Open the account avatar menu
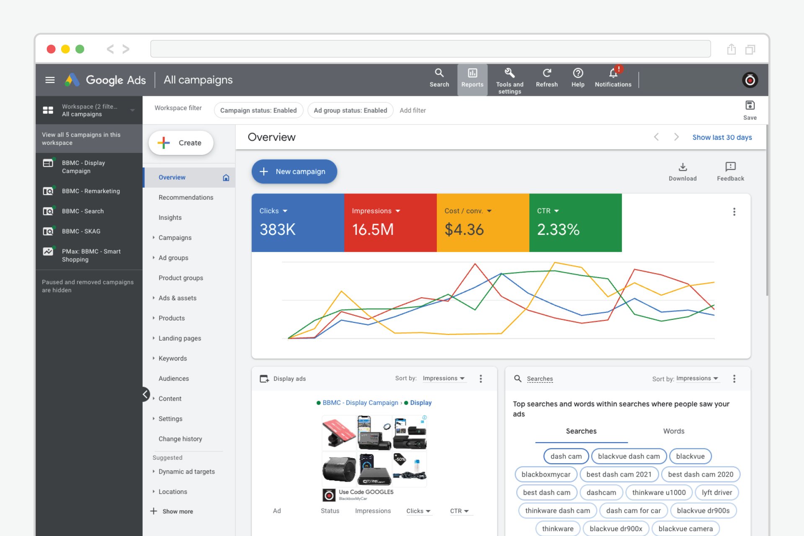The height and width of the screenshot is (536, 804). pos(750,80)
